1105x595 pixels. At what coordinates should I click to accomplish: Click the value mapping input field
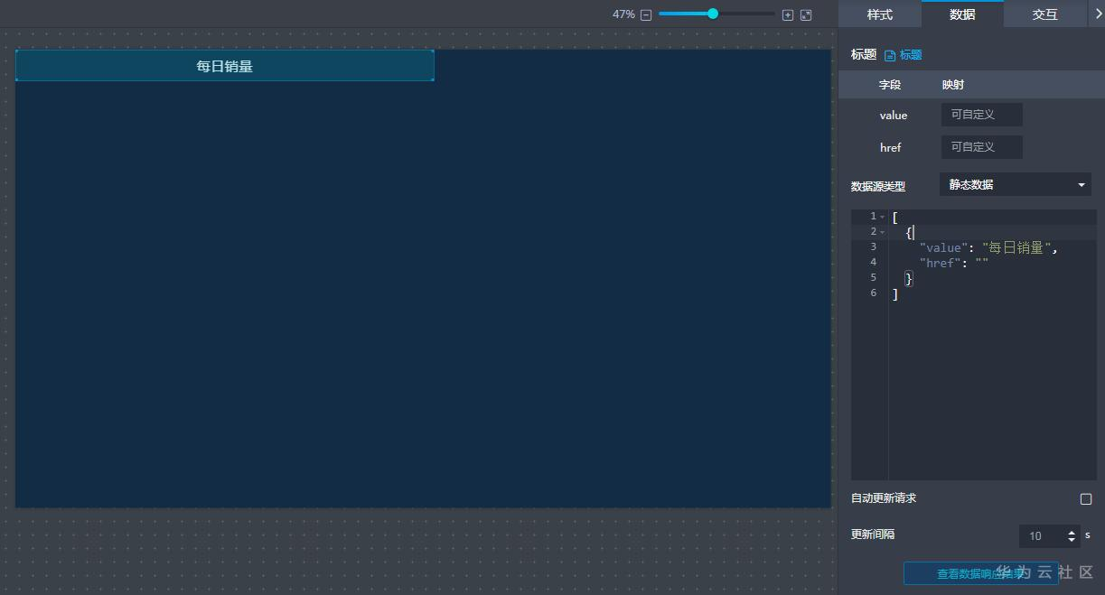982,115
